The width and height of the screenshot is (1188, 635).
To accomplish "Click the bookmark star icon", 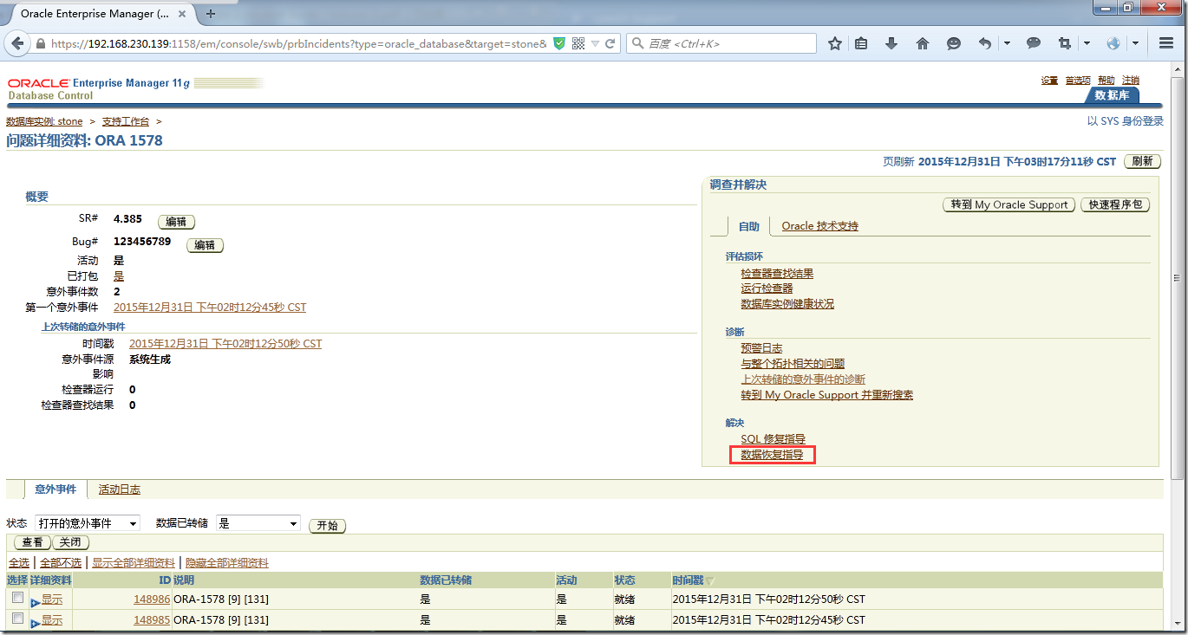I will pos(835,43).
